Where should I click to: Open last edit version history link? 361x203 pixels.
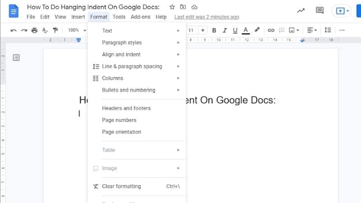[x=207, y=17]
